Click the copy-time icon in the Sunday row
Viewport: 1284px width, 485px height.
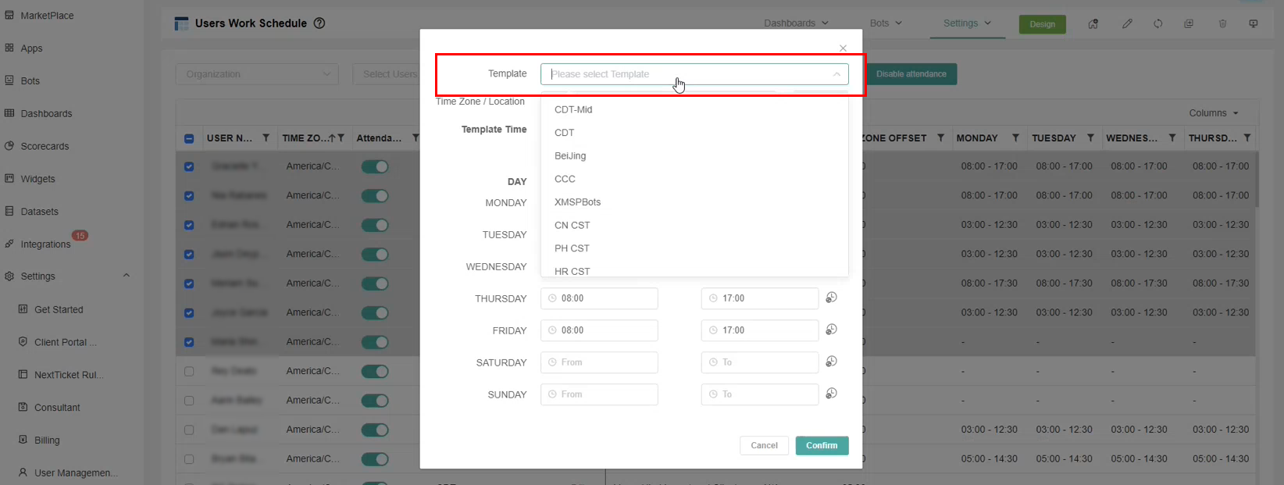(x=831, y=394)
